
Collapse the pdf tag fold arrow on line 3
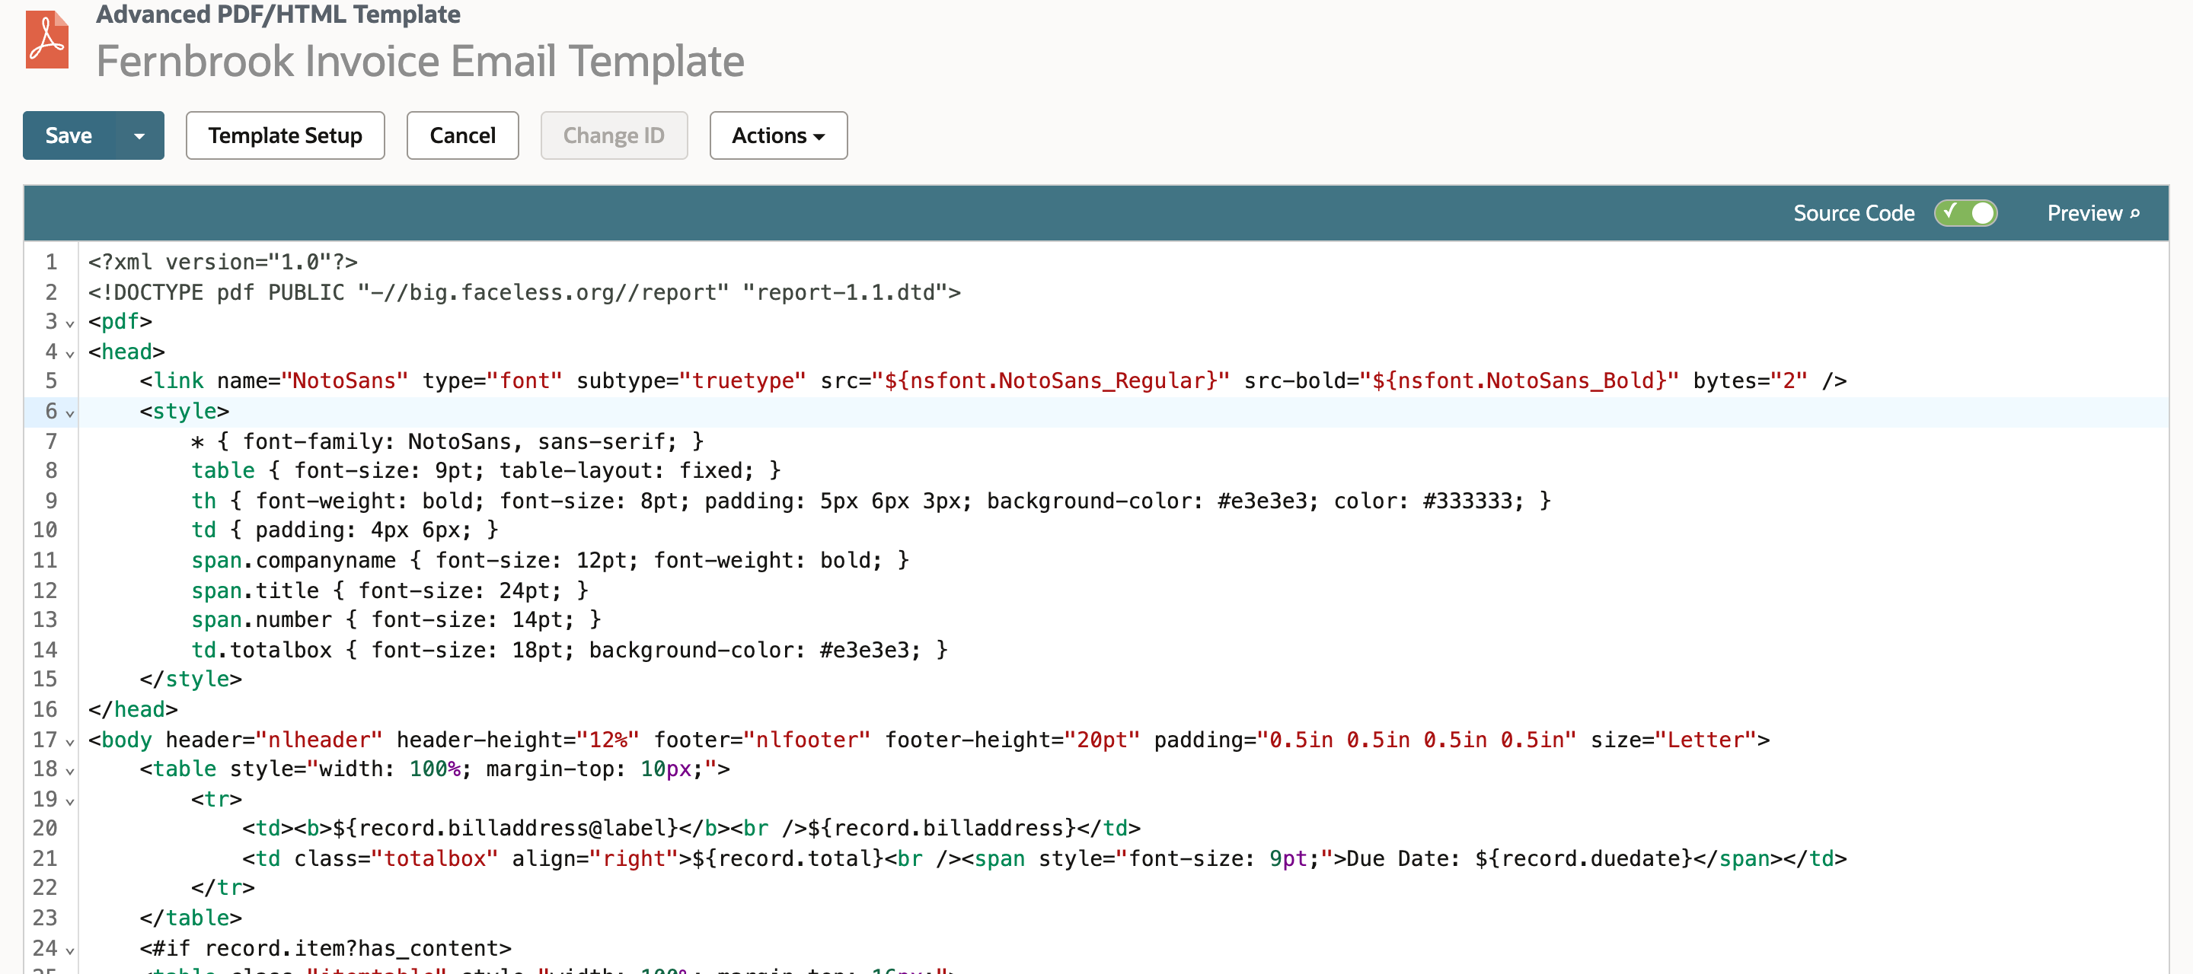(70, 323)
